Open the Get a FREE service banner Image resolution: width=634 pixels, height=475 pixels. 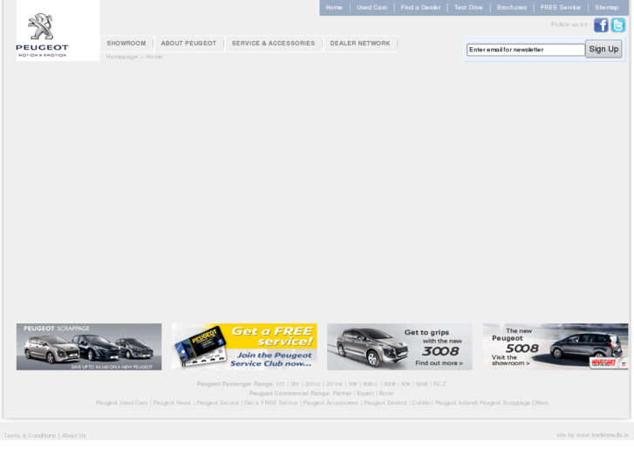244,347
